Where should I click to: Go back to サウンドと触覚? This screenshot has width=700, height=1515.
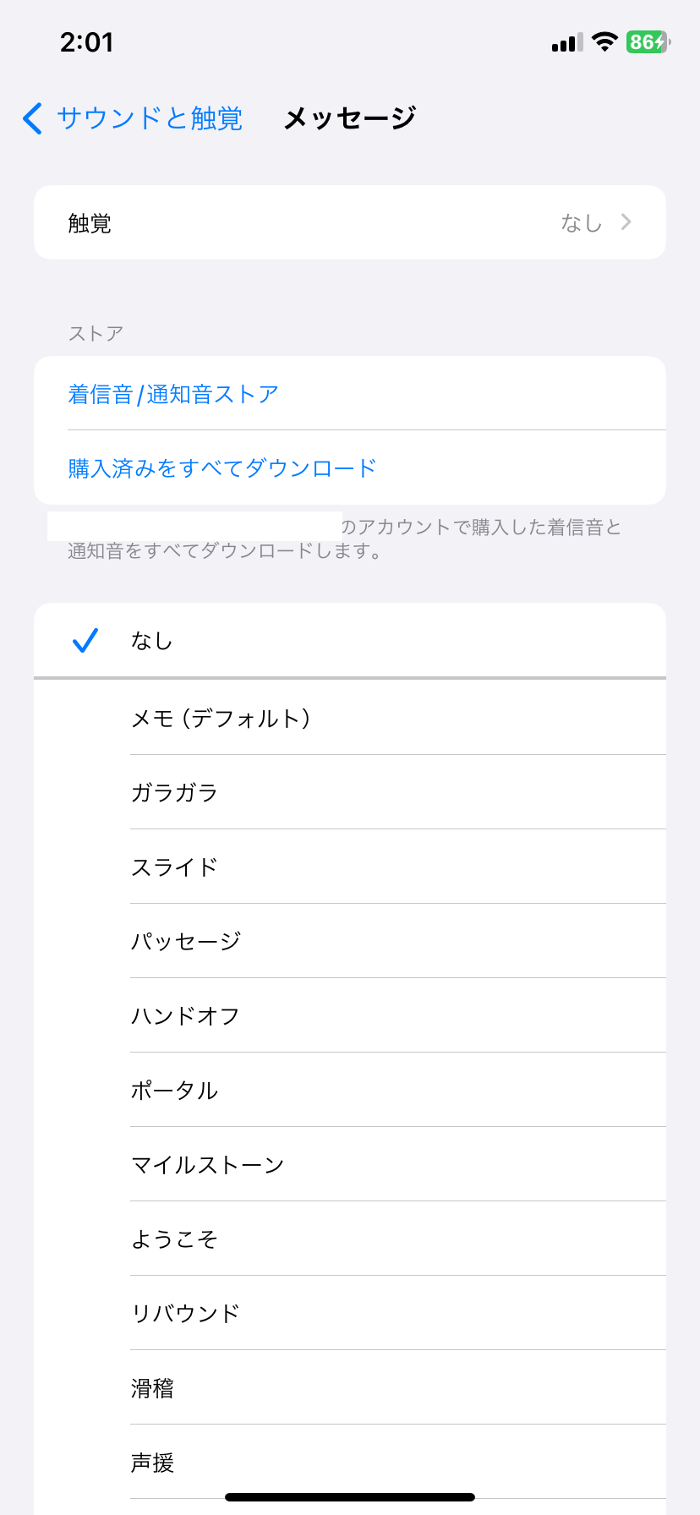pos(149,118)
